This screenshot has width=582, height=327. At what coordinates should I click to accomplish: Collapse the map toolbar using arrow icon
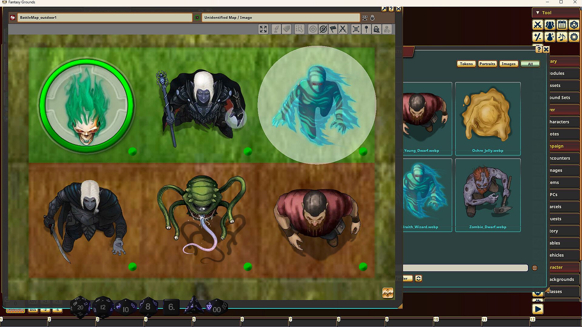click(365, 18)
